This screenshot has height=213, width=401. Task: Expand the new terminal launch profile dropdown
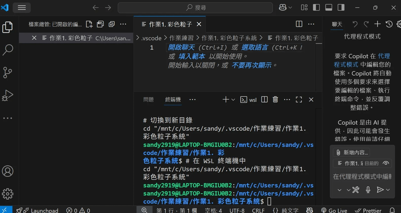point(233,100)
